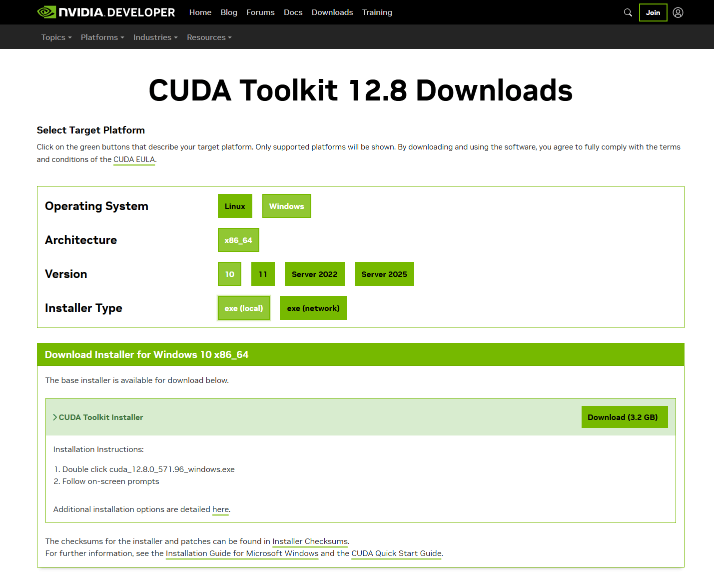This screenshot has height=574, width=714.
Task: Click the NVIDIA Developer logo
Action: click(x=106, y=12)
